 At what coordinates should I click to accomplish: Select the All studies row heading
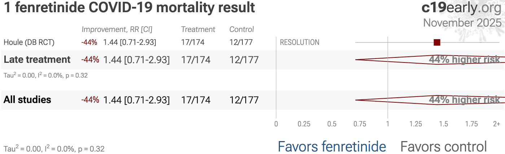[27, 100]
